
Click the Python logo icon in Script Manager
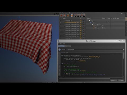[60, 50]
